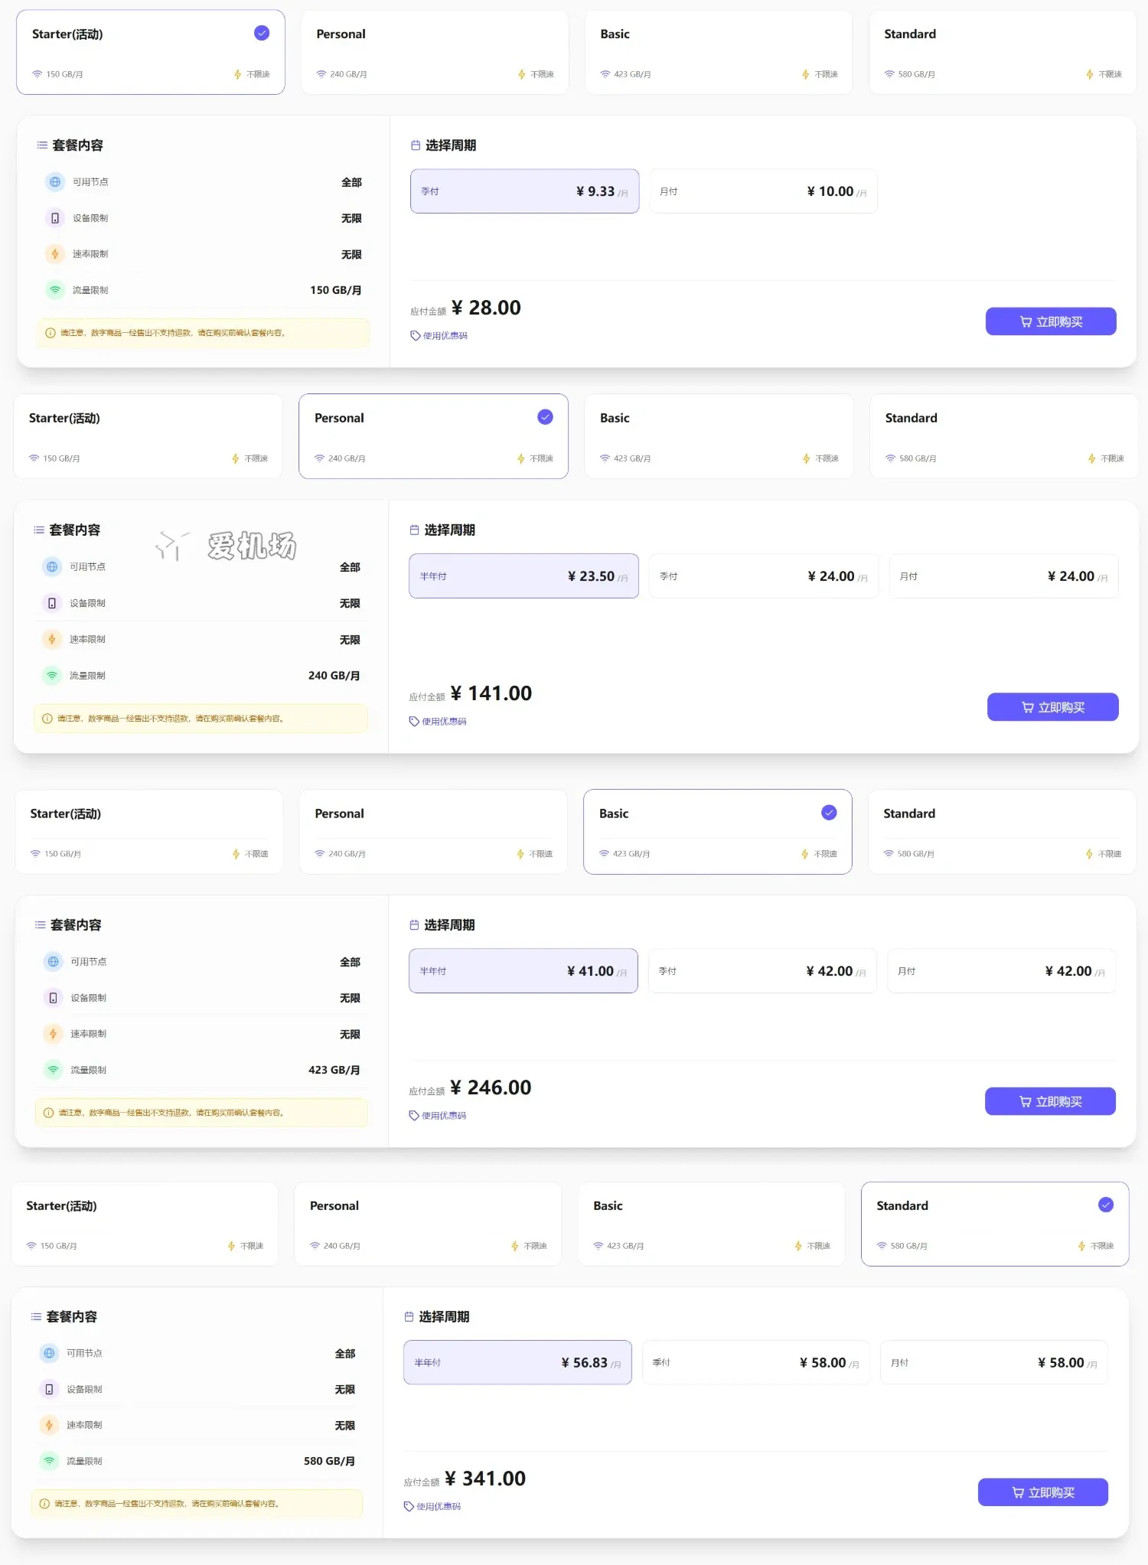This screenshot has width=1148, height=1565.
Task: Click the coupon tag icon below ¥ 28.00
Action: 415,336
